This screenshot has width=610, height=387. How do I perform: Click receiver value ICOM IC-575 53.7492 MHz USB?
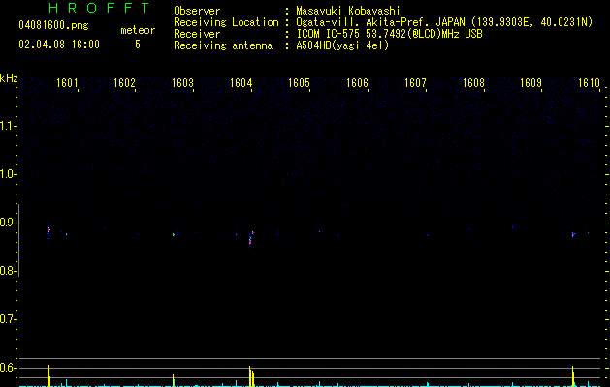[x=389, y=34]
